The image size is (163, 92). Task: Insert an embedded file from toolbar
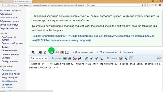pos(62,52)
